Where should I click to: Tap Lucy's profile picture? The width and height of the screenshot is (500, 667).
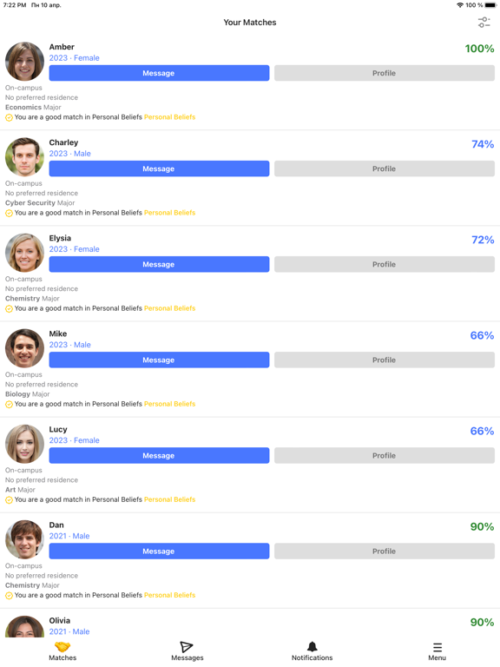[24, 444]
